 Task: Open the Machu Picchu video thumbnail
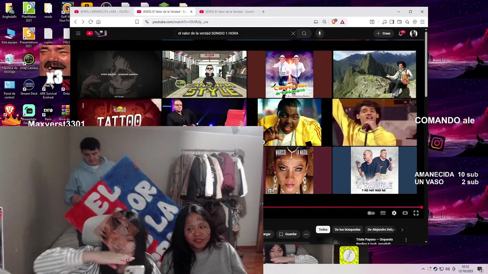[x=374, y=74]
